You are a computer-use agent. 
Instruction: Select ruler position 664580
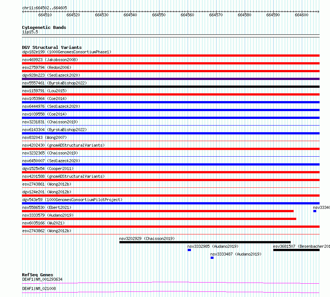tap(244, 15)
